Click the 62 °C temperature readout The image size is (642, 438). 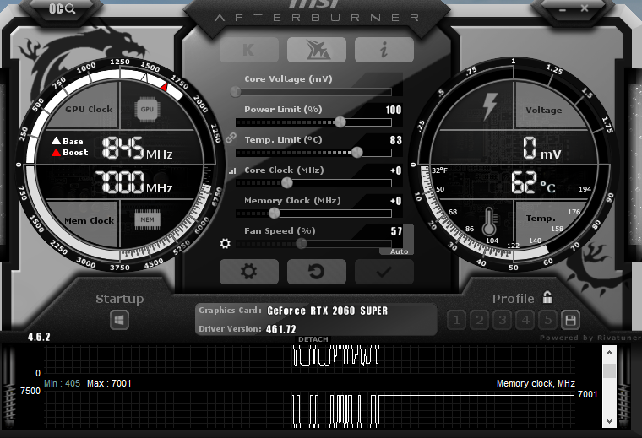[x=533, y=182]
